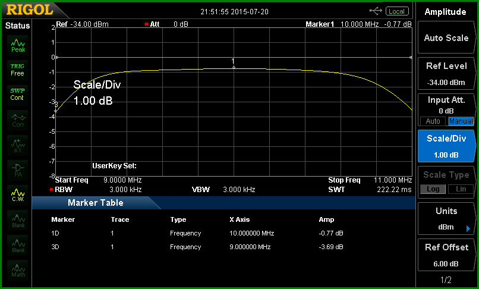Switch Input Att. to Auto

(x=433, y=121)
